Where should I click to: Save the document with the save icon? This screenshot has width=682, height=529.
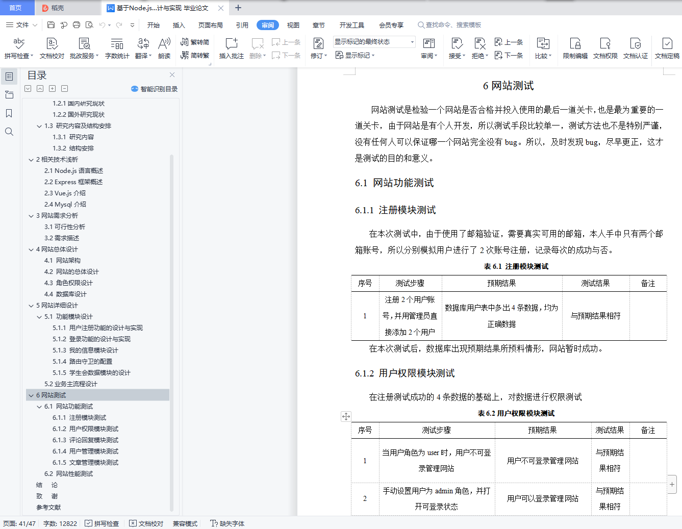51,24
